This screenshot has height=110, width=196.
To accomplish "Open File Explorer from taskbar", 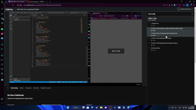I will click(101, 108).
